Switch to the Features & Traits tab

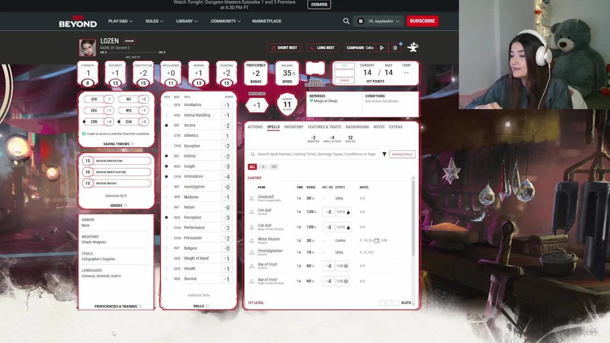click(x=325, y=127)
